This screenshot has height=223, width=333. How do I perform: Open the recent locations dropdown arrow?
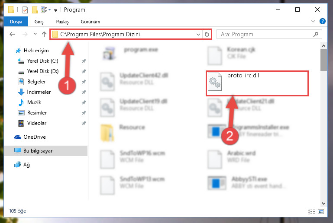click(x=35, y=34)
